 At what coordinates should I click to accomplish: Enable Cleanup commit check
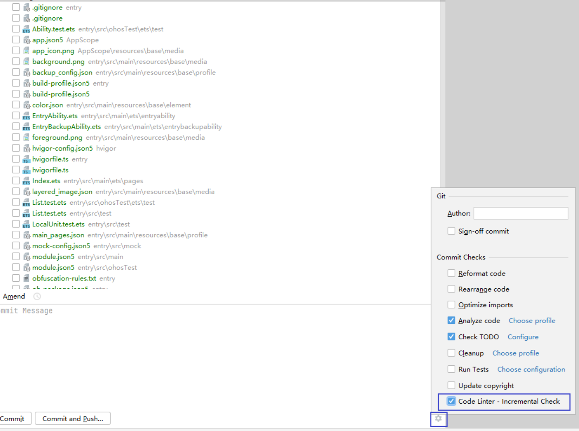(451, 352)
